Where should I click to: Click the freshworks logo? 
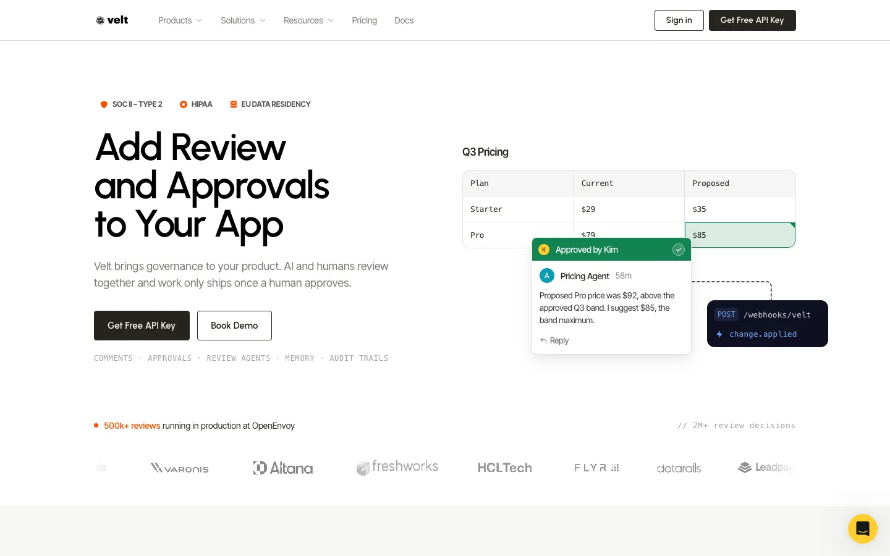397,467
